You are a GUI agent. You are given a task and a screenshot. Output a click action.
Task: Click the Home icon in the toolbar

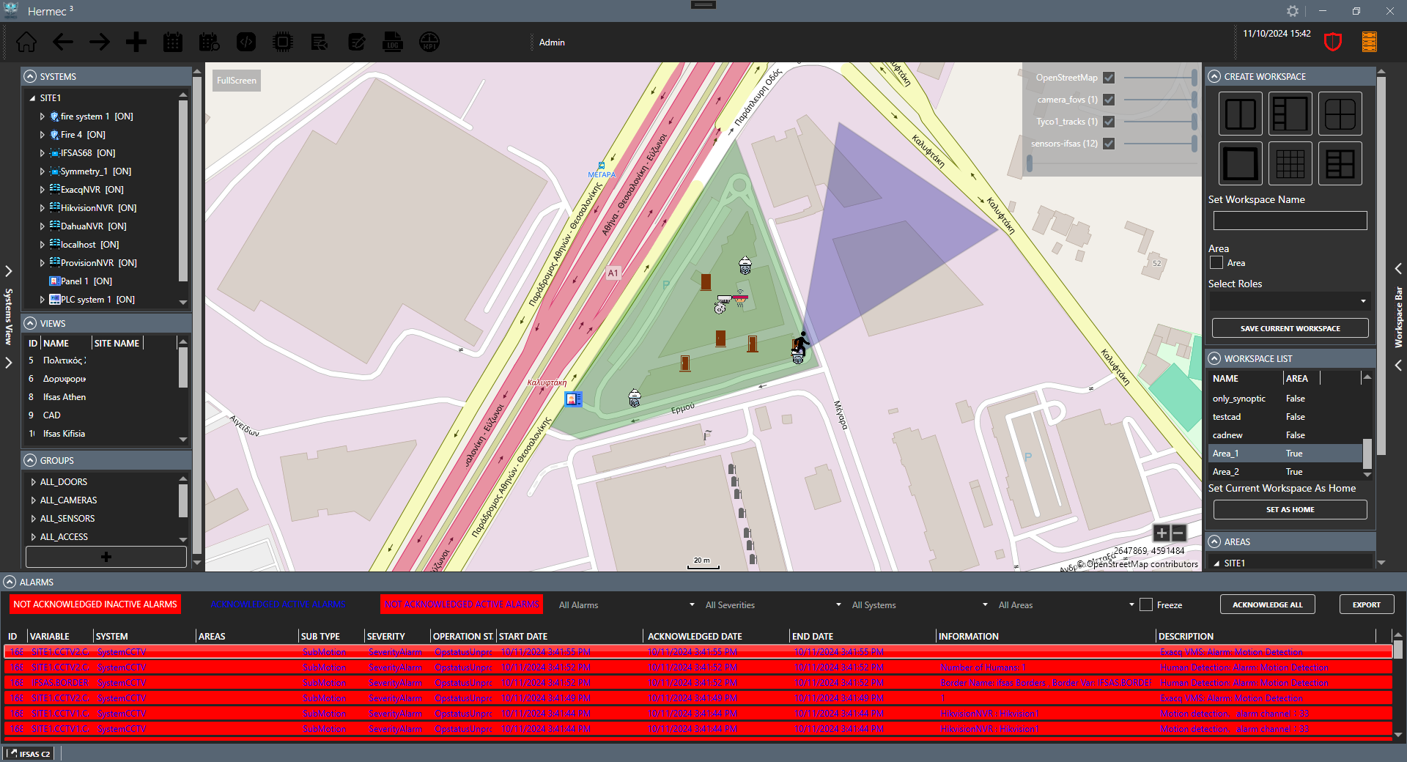(26, 42)
